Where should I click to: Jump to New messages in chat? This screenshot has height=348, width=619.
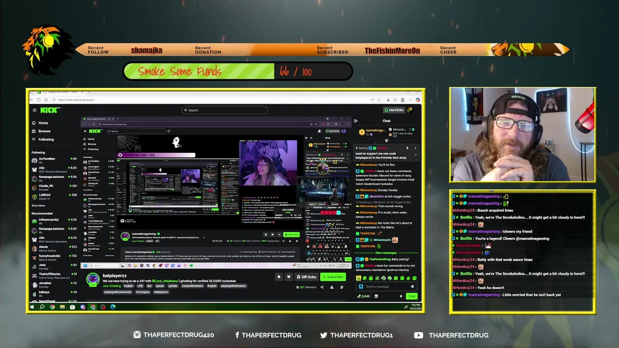(x=386, y=253)
